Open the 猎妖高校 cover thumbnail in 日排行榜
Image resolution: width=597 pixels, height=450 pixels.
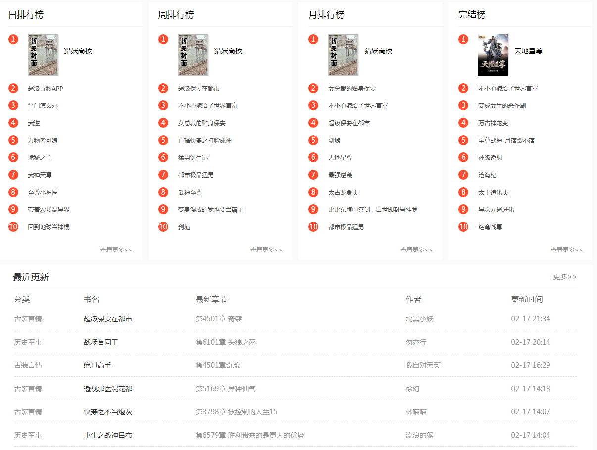click(43, 54)
